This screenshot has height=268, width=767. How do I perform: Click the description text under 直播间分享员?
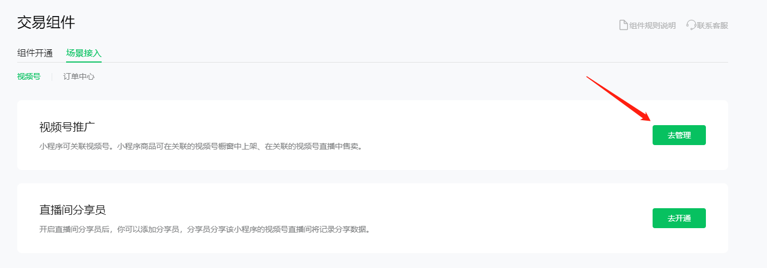point(204,229)
